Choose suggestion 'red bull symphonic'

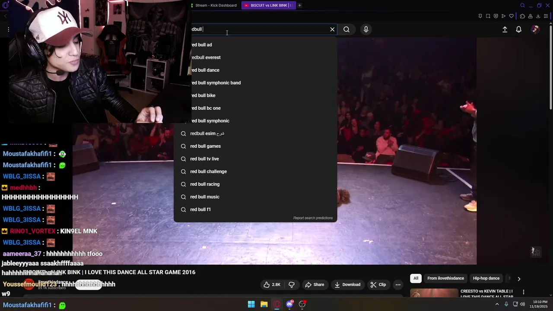coord(255,121)
